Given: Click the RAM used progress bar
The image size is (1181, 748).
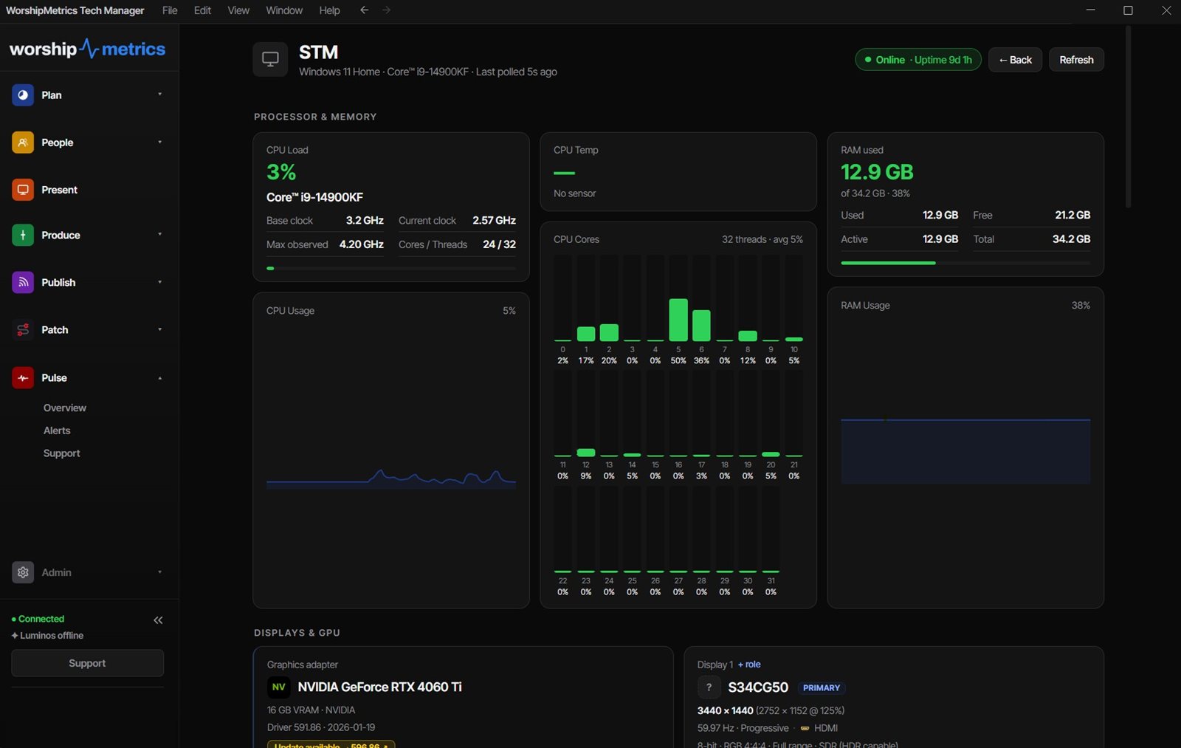Looking at the screenshot, I should point(965,263).
